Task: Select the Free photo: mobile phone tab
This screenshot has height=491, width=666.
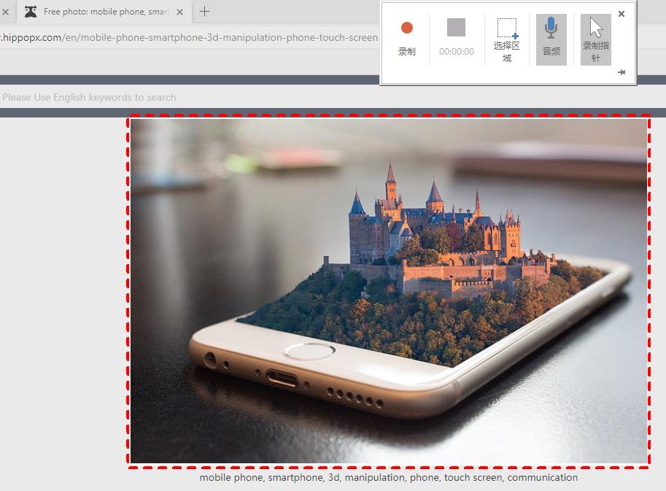Action: tap(104, 12)
